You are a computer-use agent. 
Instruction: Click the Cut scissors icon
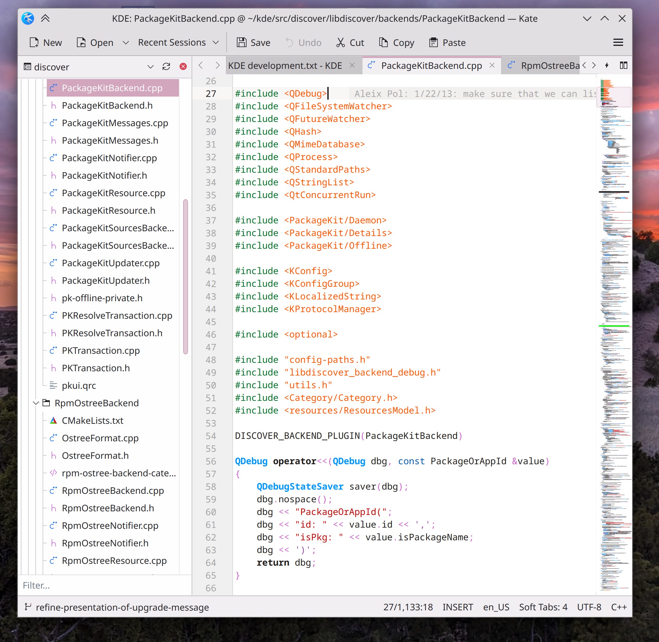click(340, 43)
